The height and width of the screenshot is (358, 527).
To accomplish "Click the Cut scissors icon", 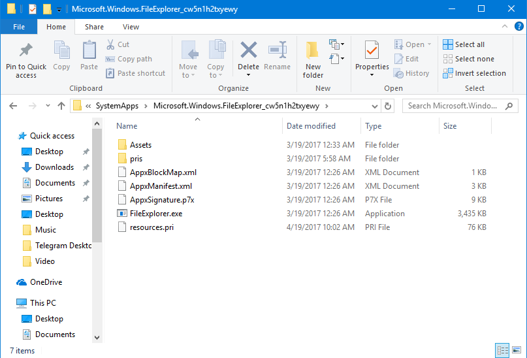I will tap(110, 44).
